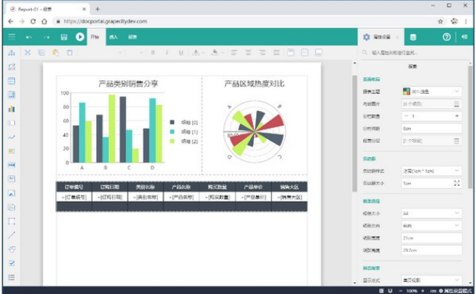Screen dimensions: 476x294
Task: Open the 纵向 paper orientation dropdown
Action: tap(431, 226)
